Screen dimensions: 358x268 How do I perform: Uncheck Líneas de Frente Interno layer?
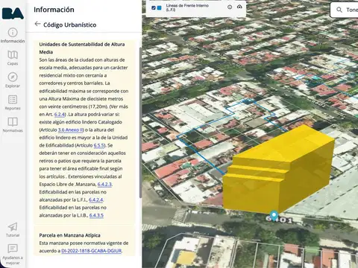point(154,7)
